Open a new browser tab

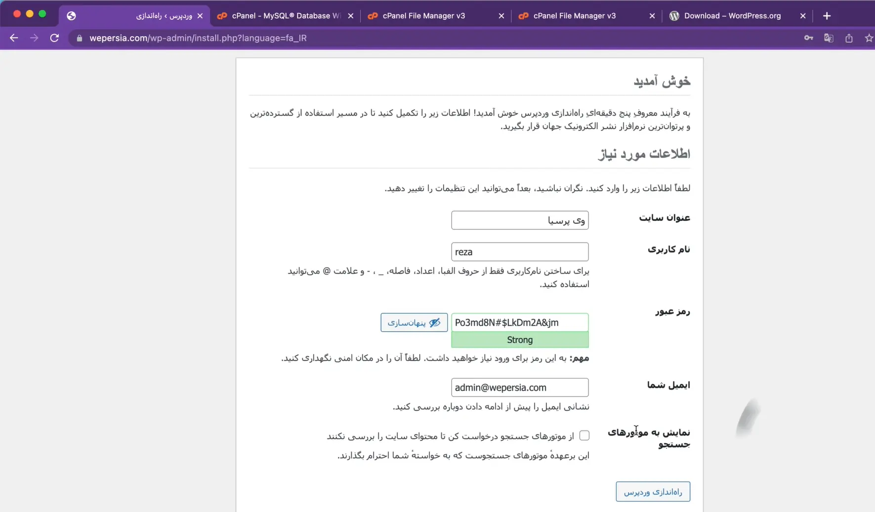(827, 16)
